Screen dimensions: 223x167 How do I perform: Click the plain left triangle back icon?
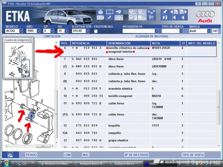point(183,18)
